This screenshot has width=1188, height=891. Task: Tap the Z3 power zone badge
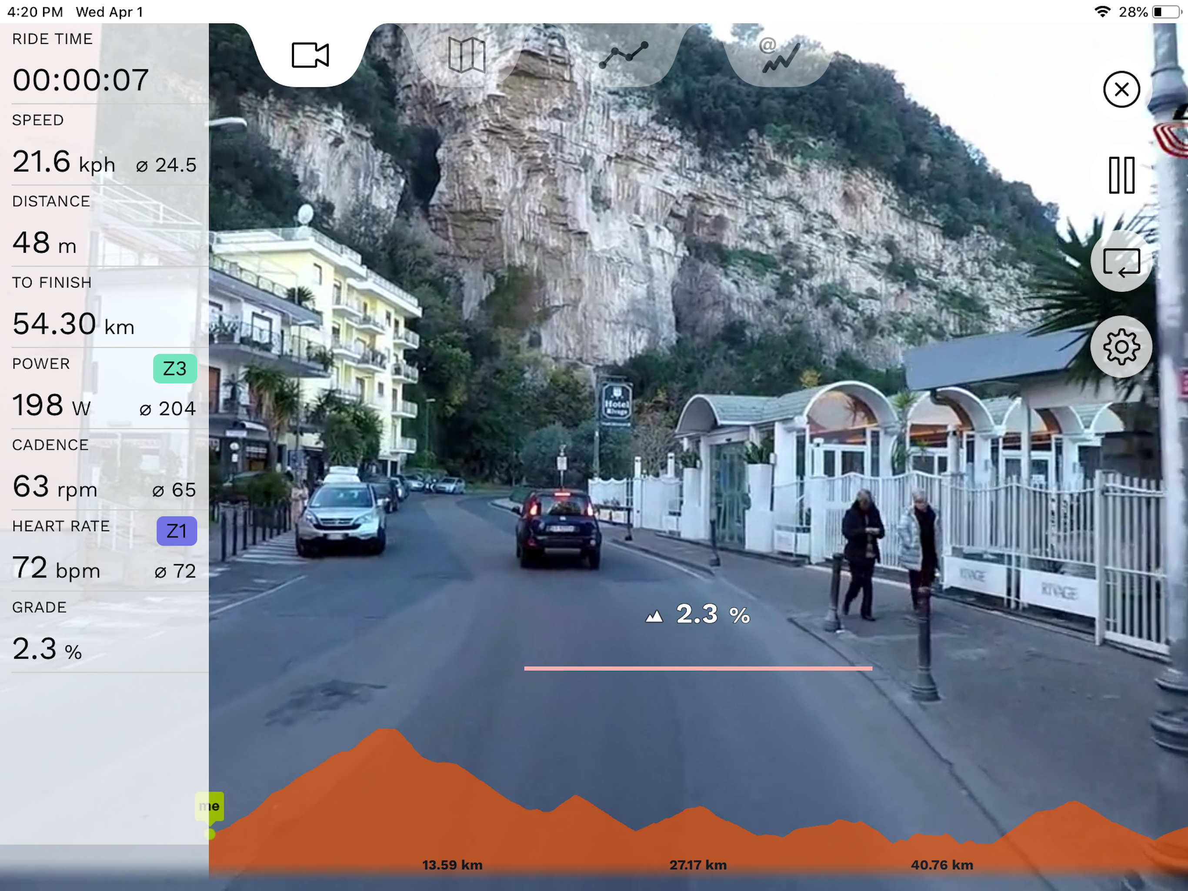pos(174,368)
